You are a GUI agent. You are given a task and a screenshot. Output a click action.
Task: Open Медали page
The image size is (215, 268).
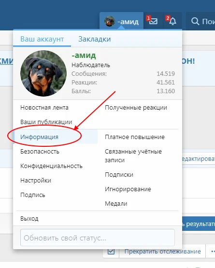click(x=116, y=204)
